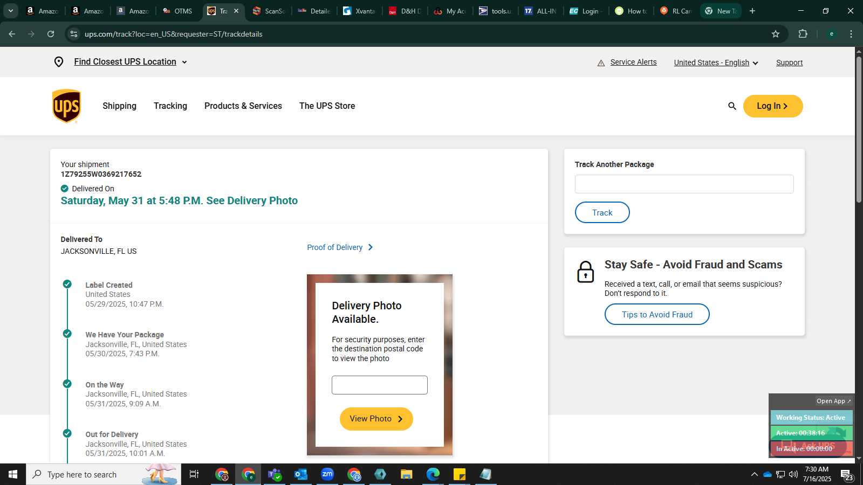
Task: Open The UPS Store menu
Action: [x=327, y=106]
